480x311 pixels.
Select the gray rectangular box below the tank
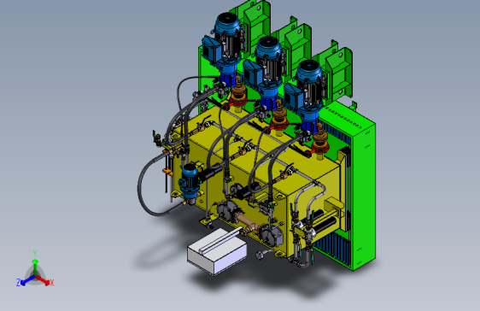217,252
